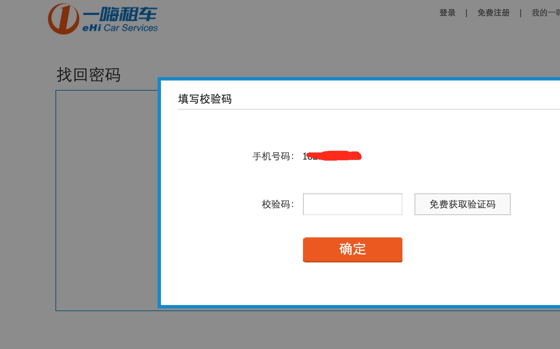The image size is (560, 349).
Task: Click the red-masked phone number
Action: [332, 156]
